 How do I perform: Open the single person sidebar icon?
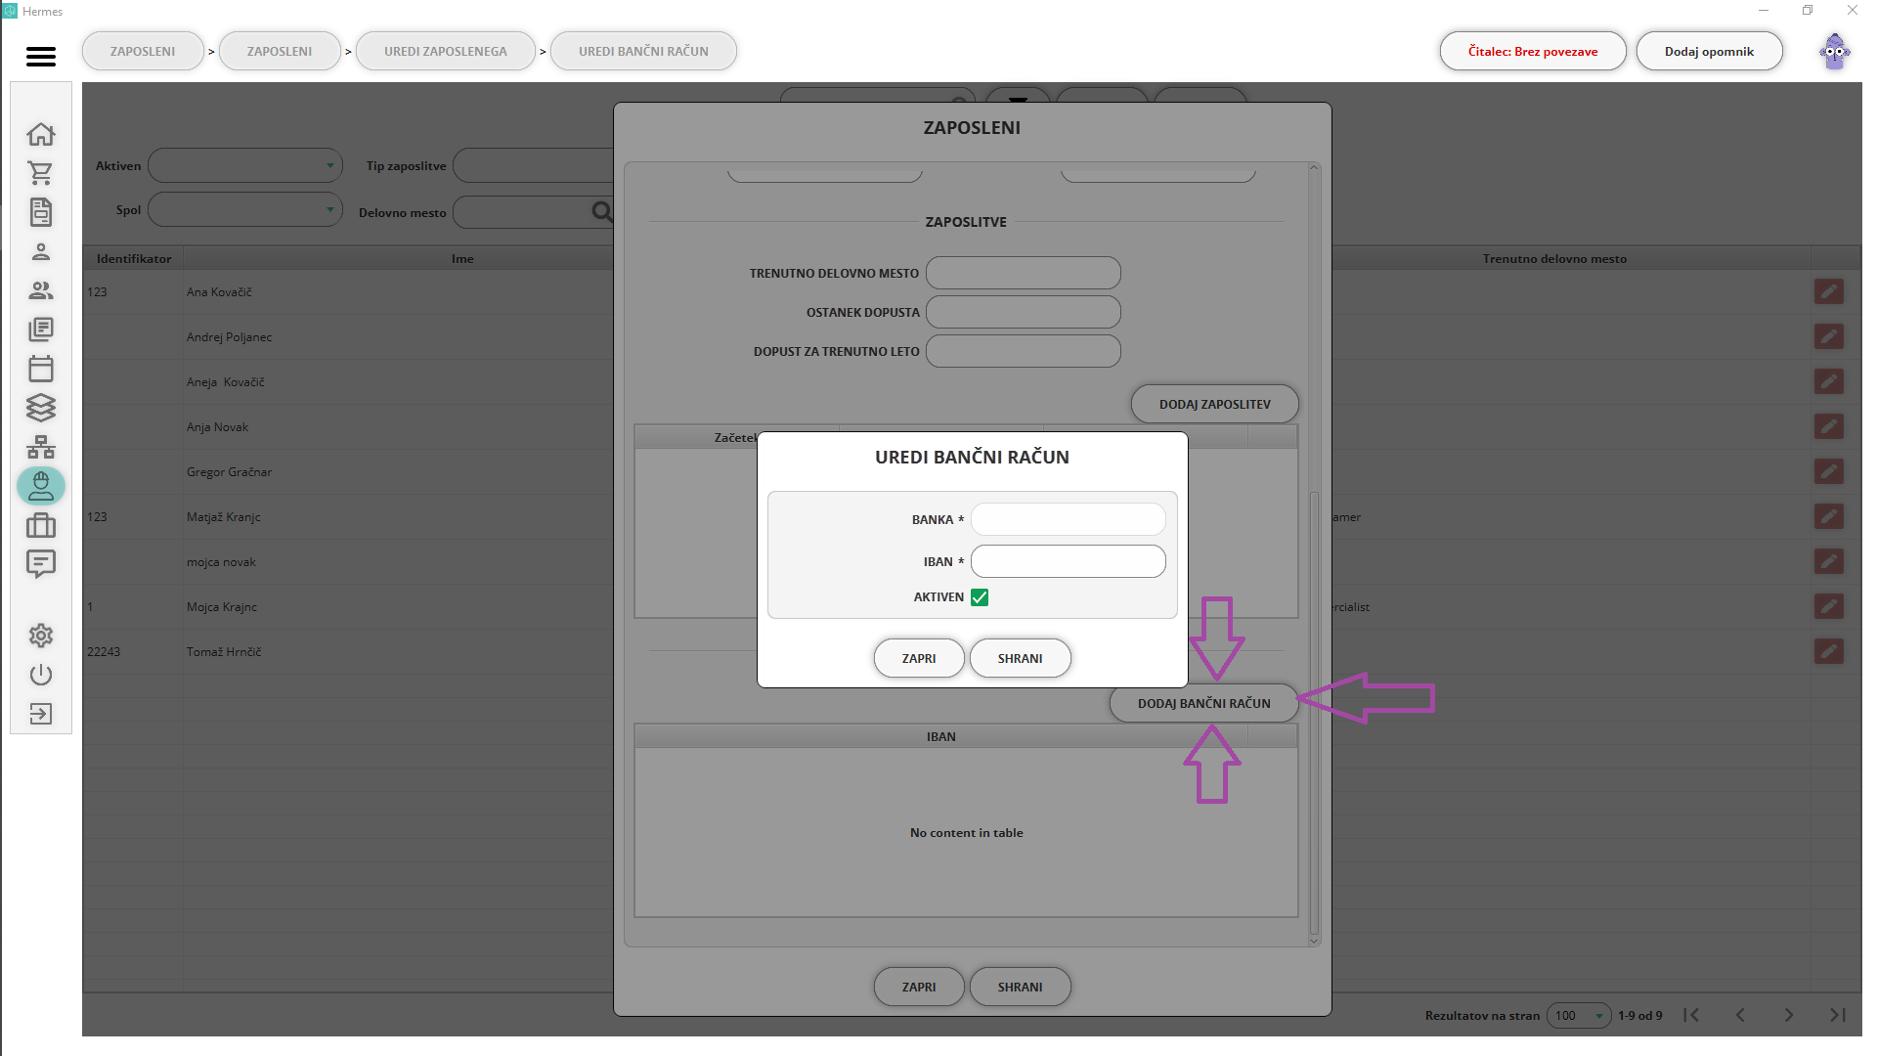tap(41, 251)
